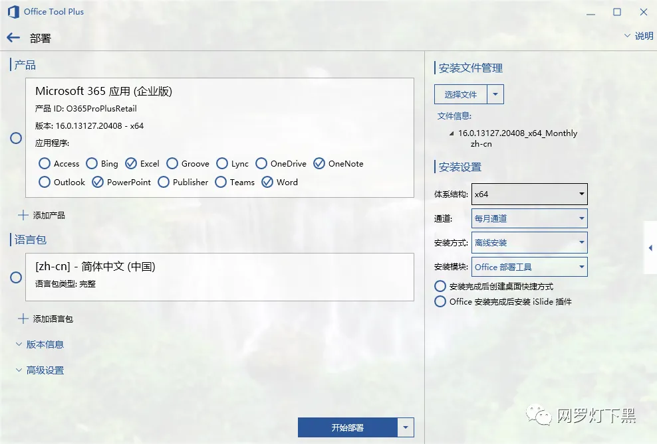The height and width of the screenshot is (444, 657).
Task: Collapse the 16.0.13127.20408_x64_Monthly tree node
Action: [452, 133]
